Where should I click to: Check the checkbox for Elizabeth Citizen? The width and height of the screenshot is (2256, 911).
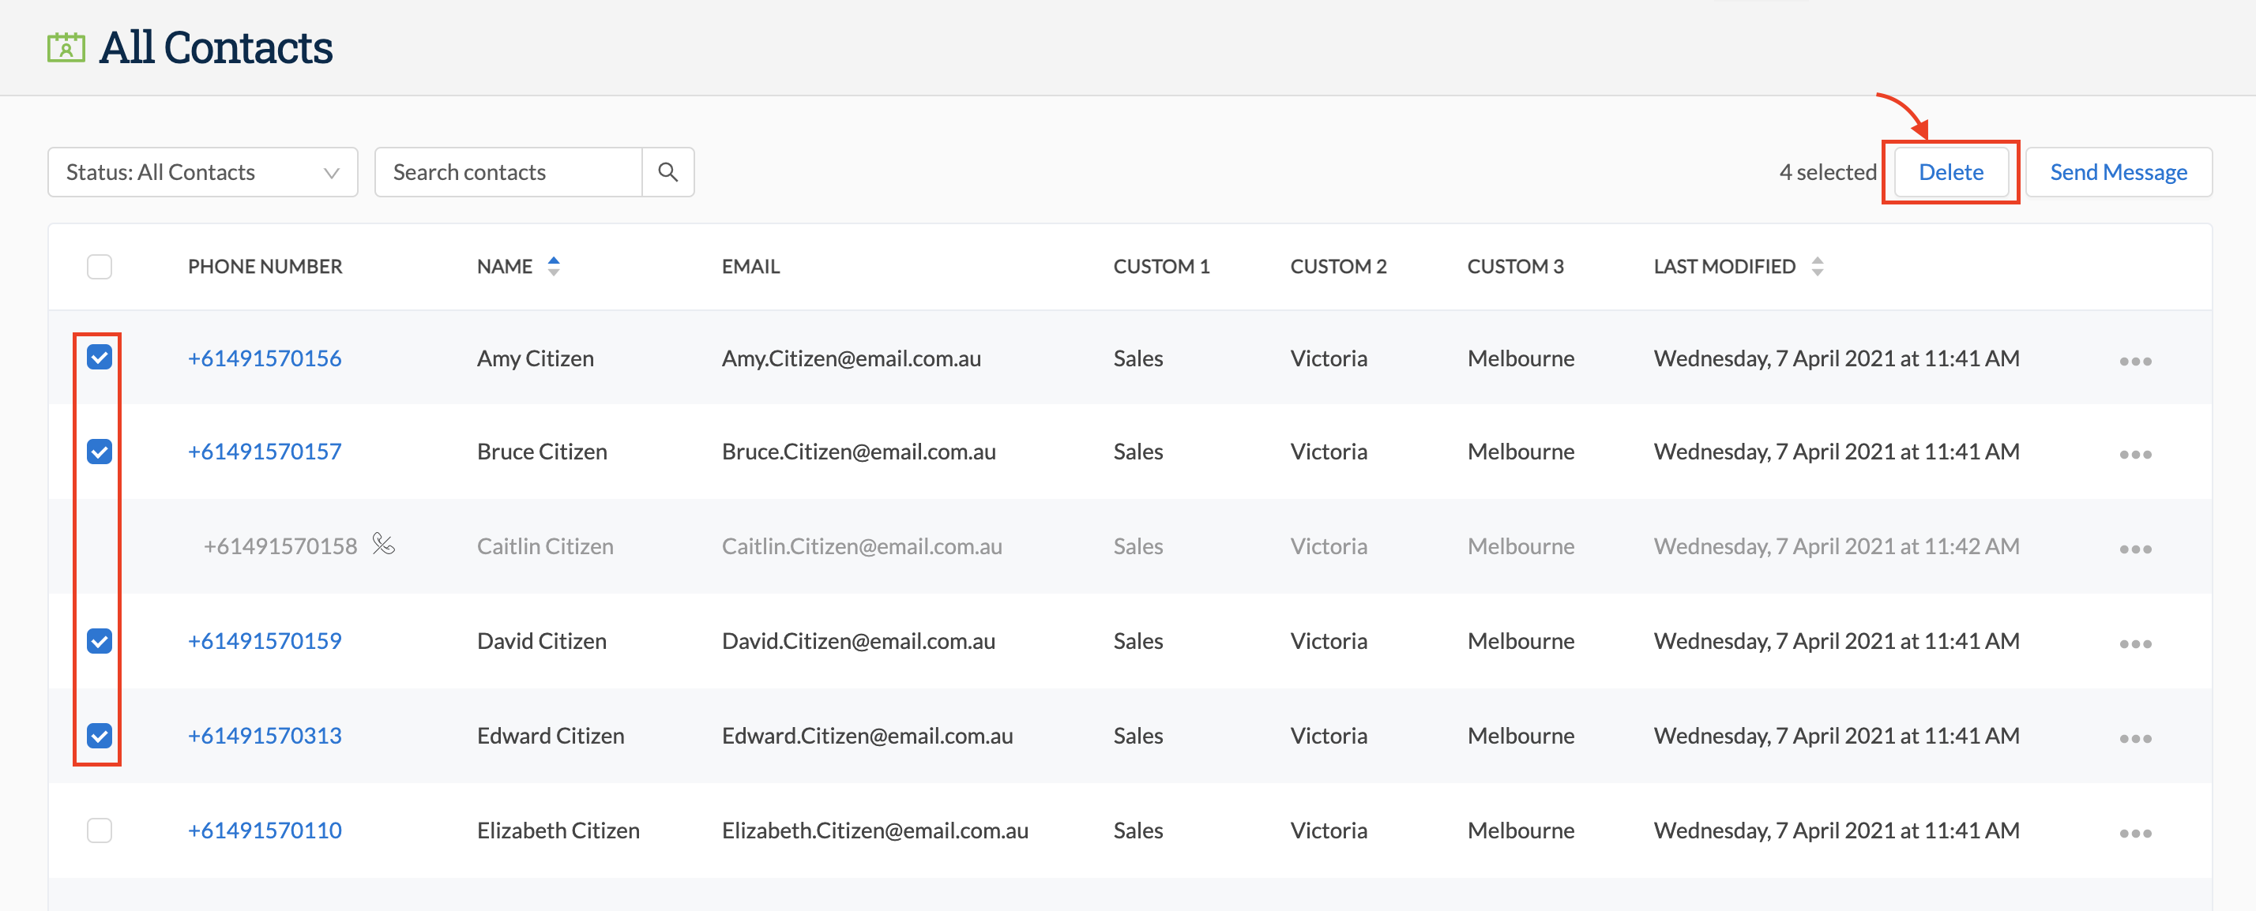(99, 830)
